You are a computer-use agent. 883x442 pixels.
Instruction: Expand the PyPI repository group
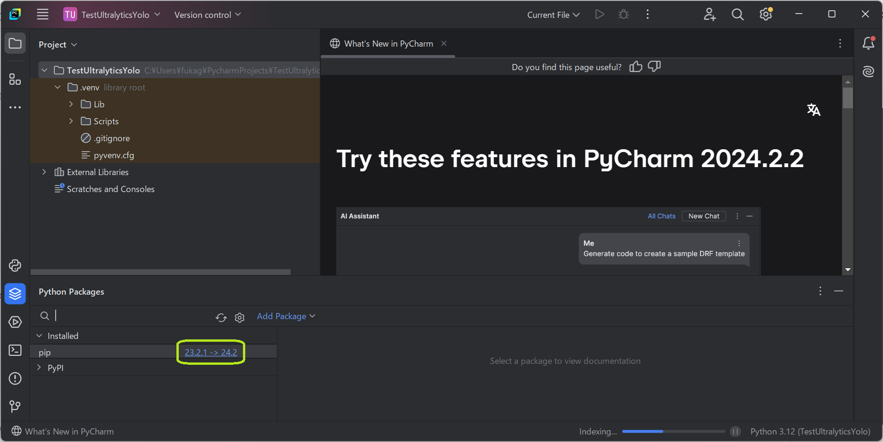[39, 367]
